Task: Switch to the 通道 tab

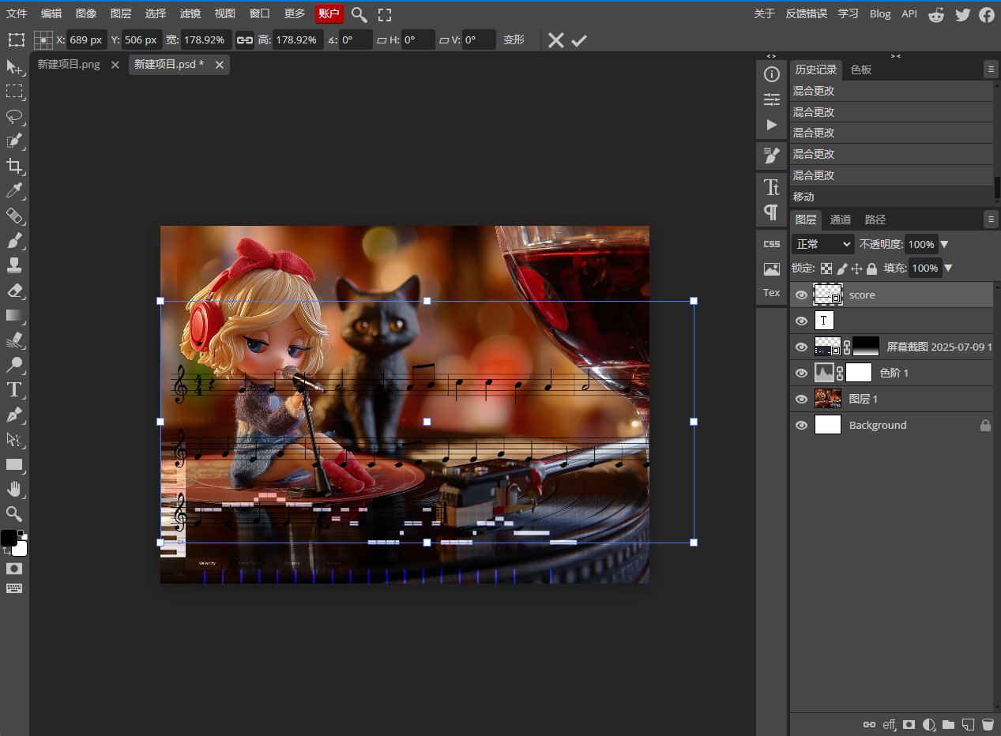Action: click(x=841, y=220)
